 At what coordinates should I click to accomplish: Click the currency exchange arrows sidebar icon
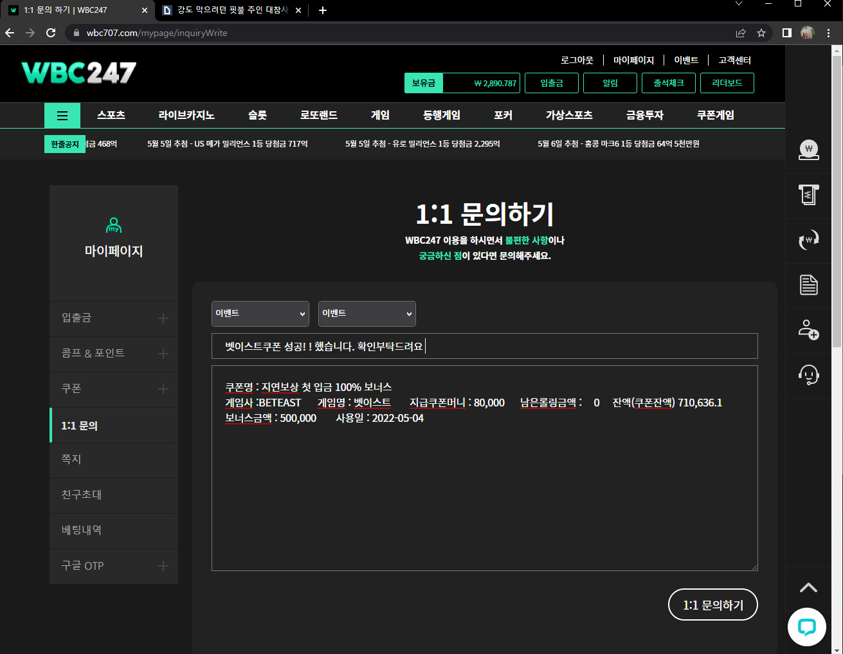808,240
